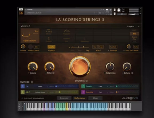Toggle the Legato Playback button

point(51,47)
